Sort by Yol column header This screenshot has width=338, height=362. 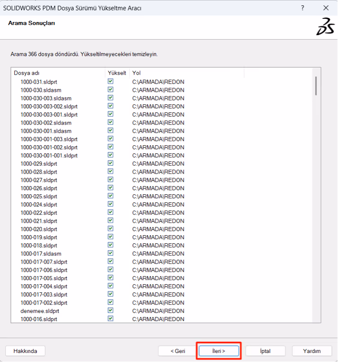(x=187, y=73)
